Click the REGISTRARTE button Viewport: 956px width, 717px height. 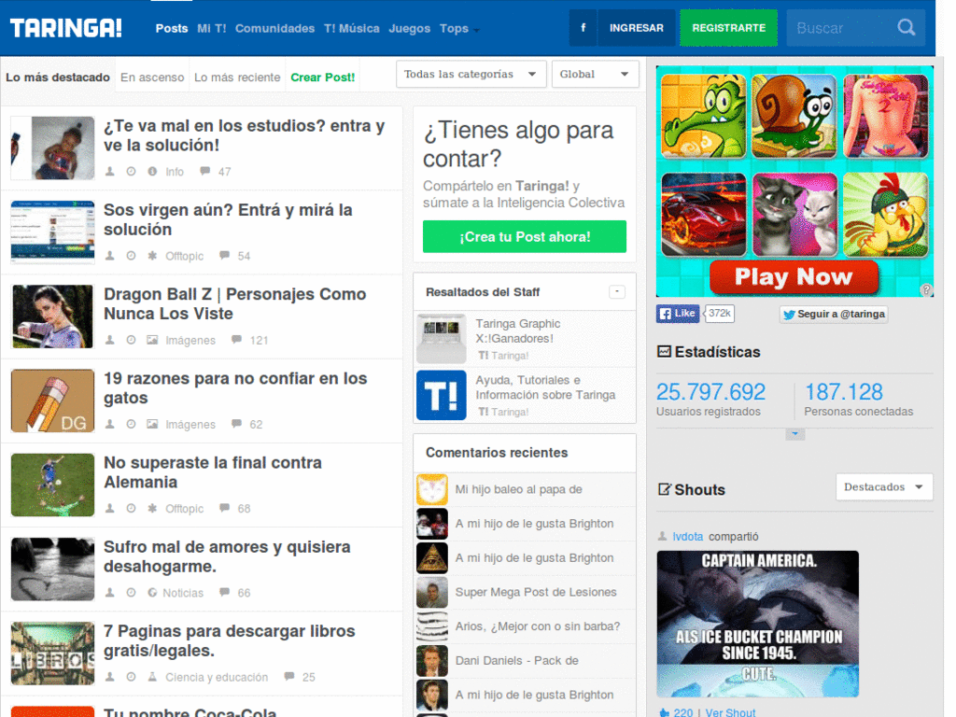click(728, 27)
